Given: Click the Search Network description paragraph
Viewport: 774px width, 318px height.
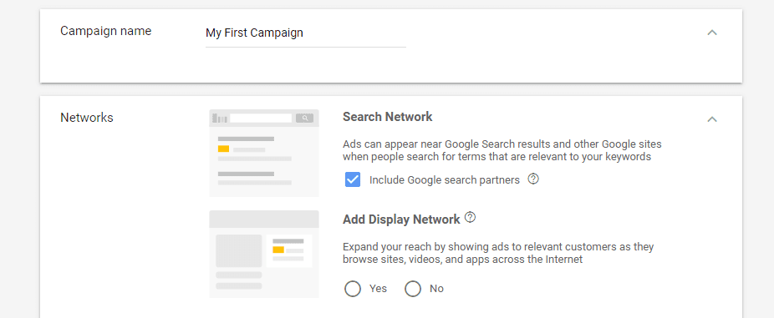Looking at the screenshot, I should 502,151.
